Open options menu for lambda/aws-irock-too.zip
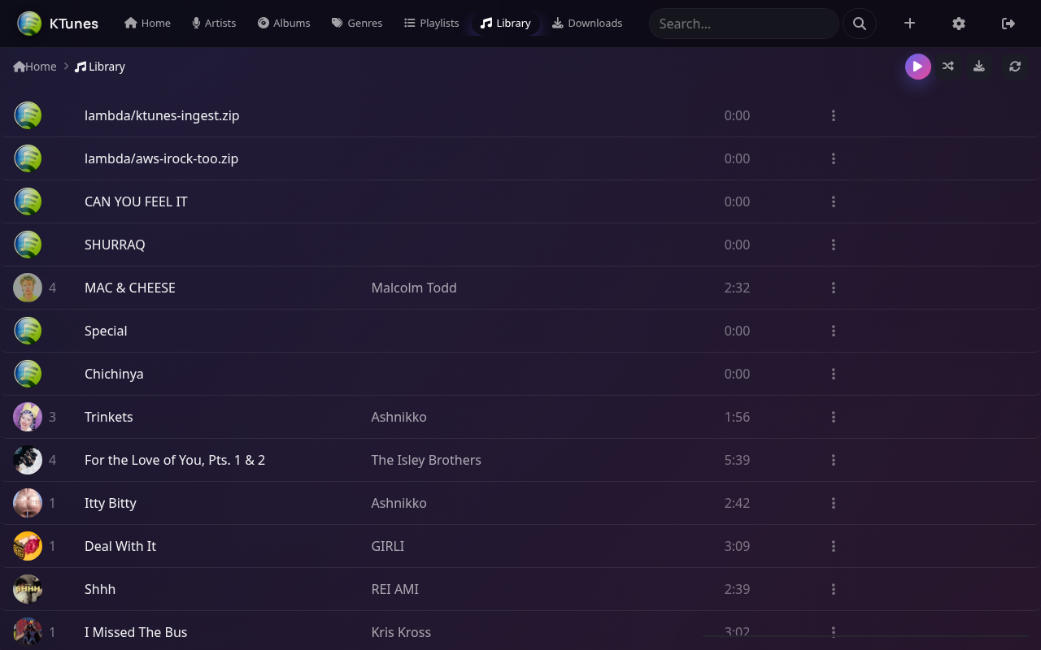 click(x=834, y=158)
